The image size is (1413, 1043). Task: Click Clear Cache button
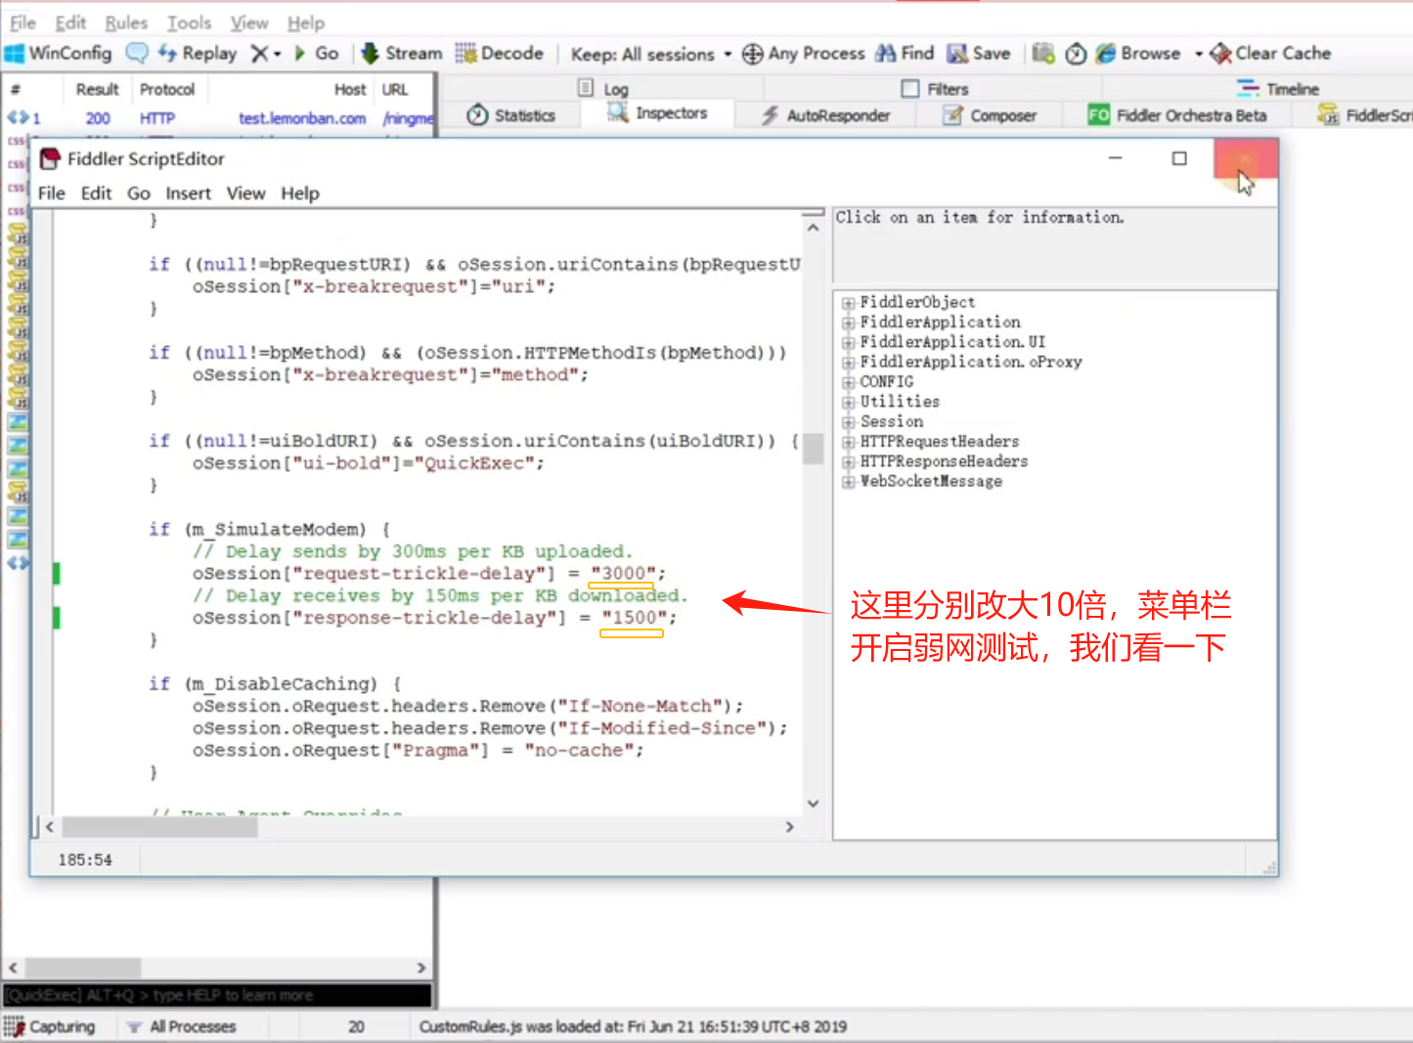(x=1270, y=53)
